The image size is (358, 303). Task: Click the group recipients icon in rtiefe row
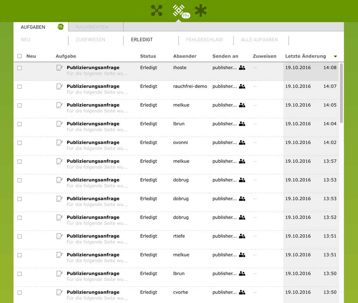242,236
